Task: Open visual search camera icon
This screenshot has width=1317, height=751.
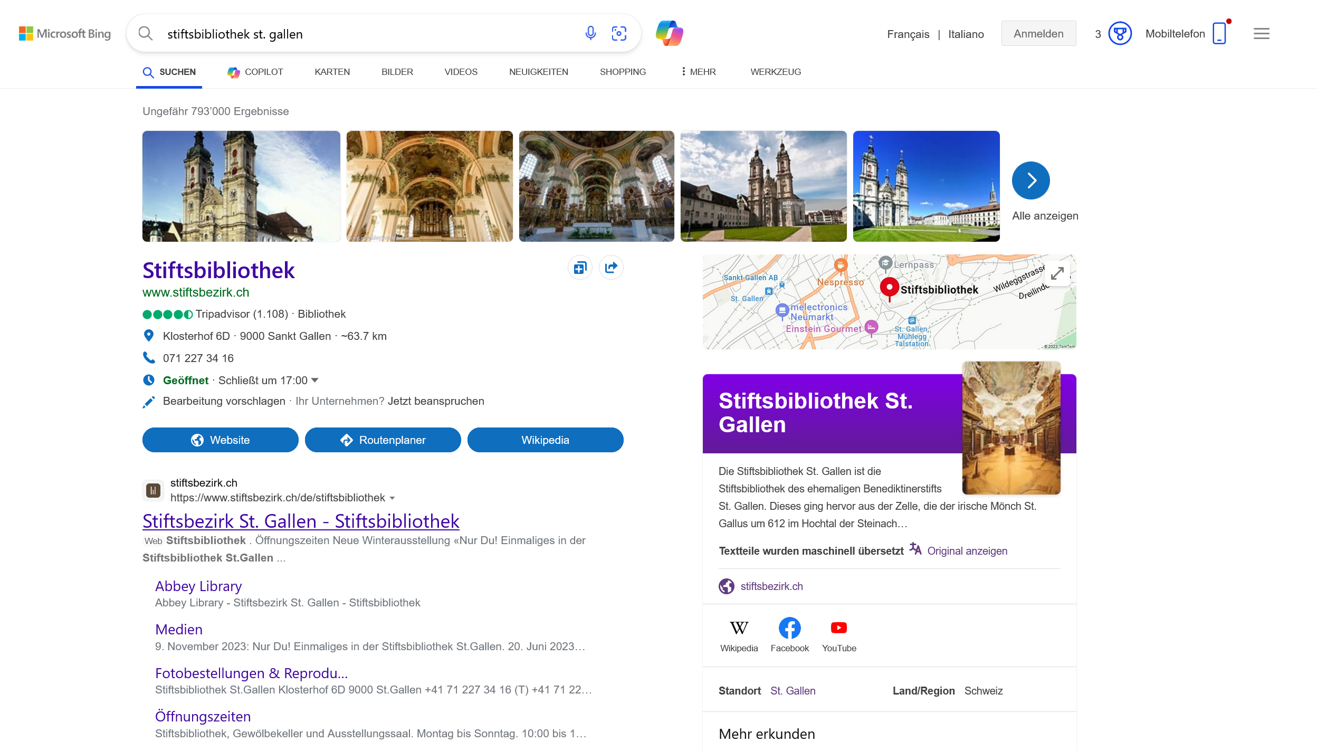Action: [x=619, y=33]
